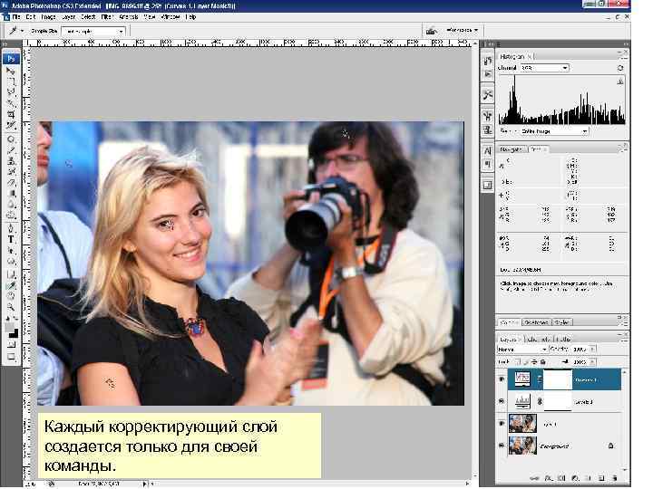Viewport: 653px width, 489px height.
Task: Launch Bridge from the options bar
Action: [432, 31]
